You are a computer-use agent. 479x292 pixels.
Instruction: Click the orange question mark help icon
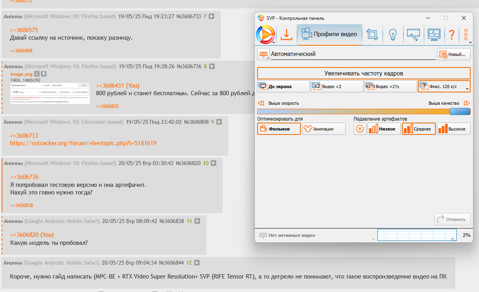[452, 35]
